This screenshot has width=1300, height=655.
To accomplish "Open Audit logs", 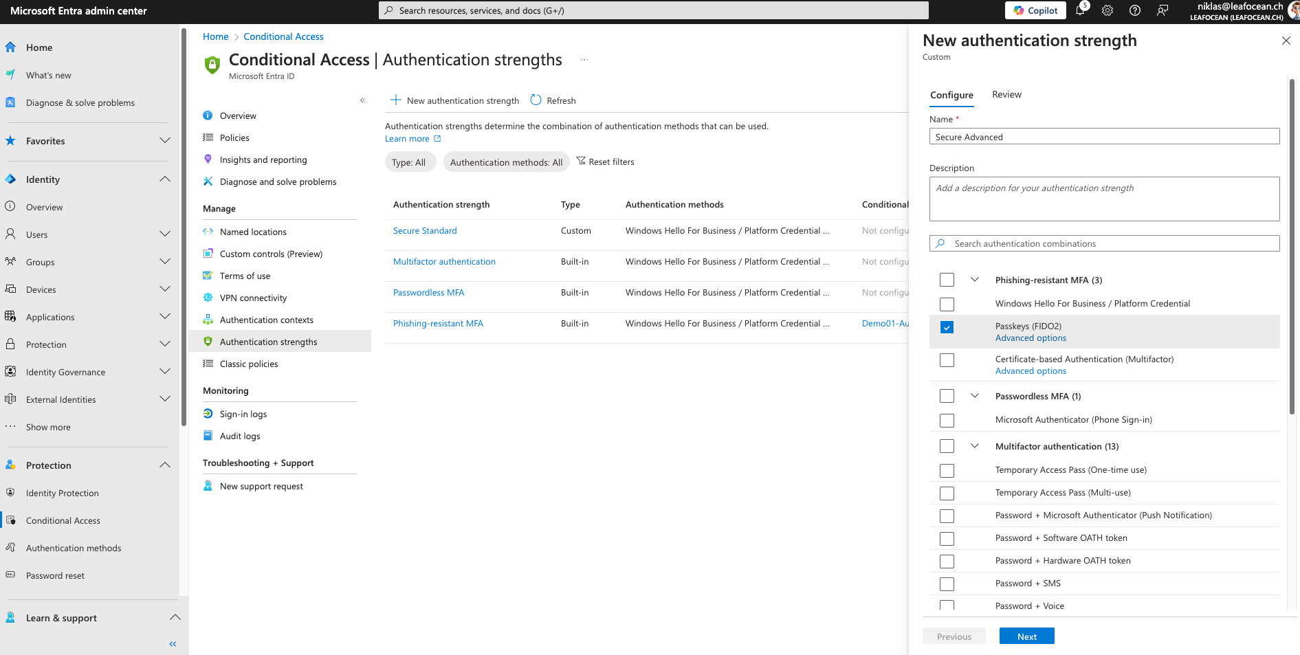I will (240, 436).
